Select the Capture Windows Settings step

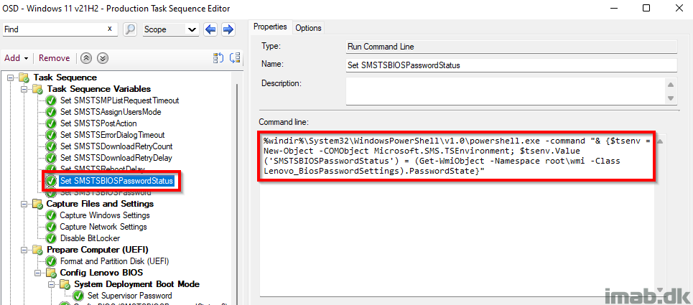105,215
